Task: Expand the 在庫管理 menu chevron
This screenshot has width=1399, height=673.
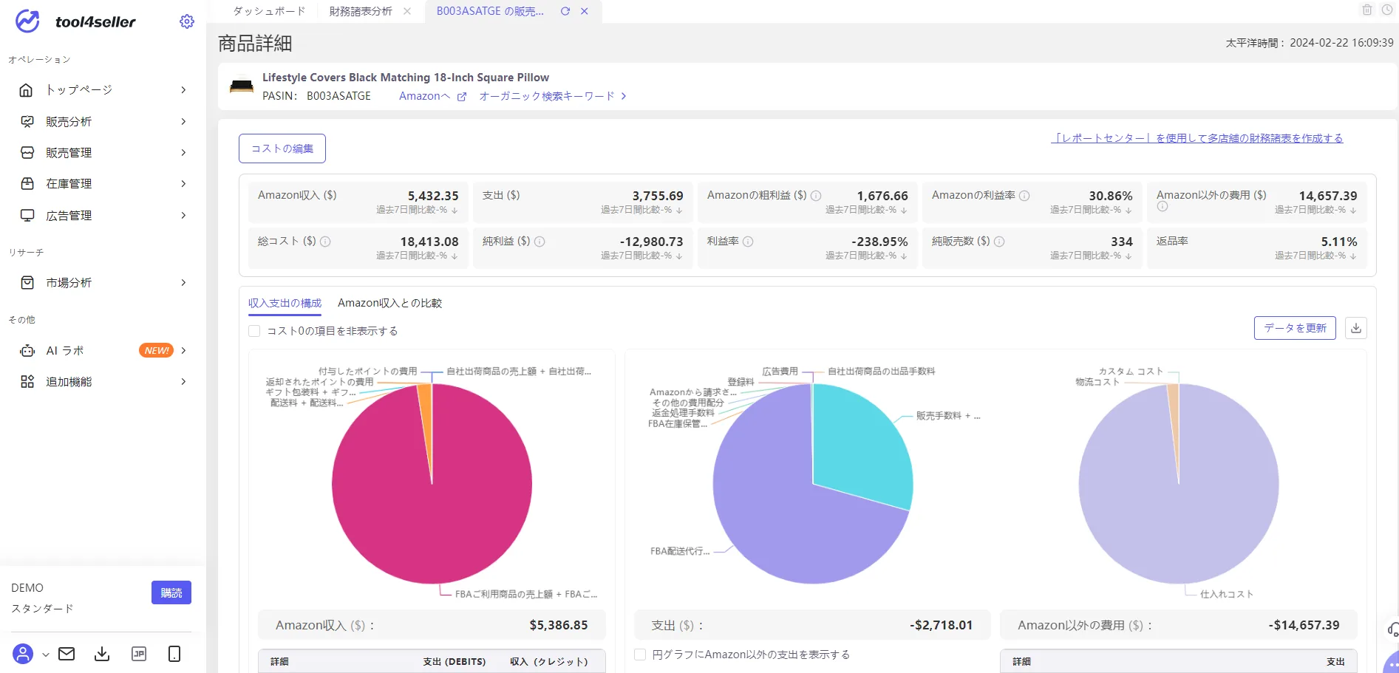Action: pyautogui.click(x=183, y=183)
